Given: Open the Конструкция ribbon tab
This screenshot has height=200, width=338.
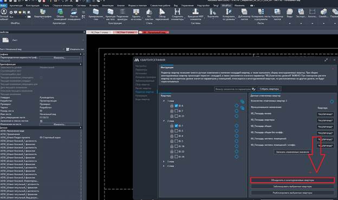Looking at the screenshot, I should (x=32, y=5).
